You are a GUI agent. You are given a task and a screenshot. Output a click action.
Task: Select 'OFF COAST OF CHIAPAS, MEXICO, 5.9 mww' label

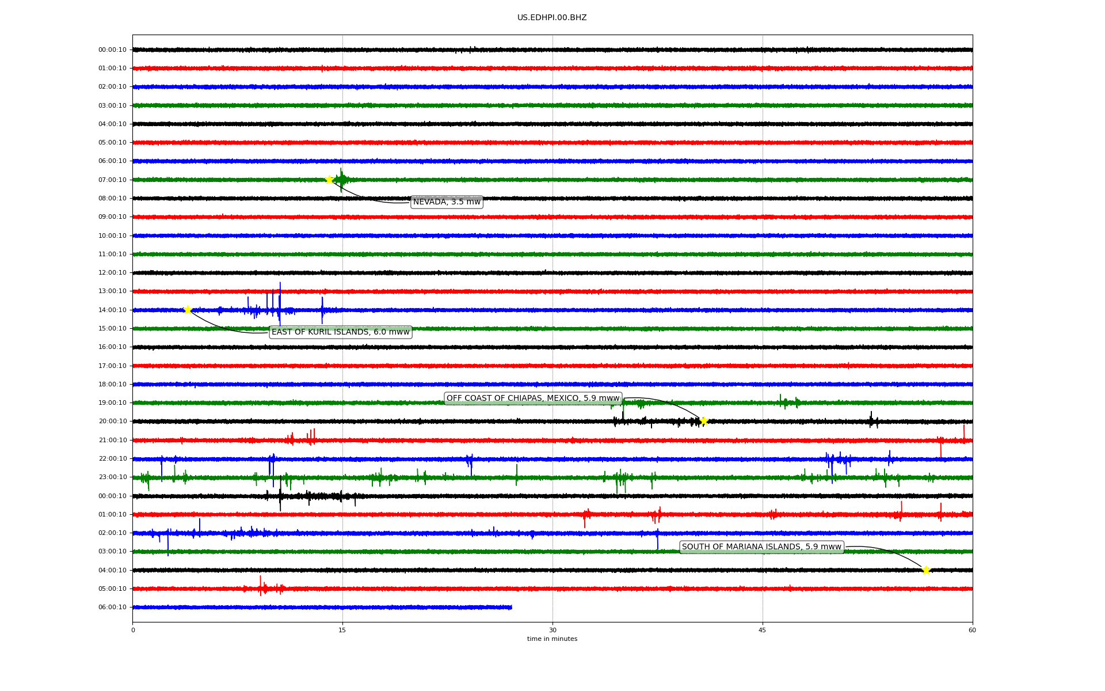pos(533,398)
